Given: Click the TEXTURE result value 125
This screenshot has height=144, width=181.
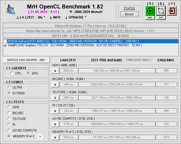Looking at the screenshot, I should 166,97.
